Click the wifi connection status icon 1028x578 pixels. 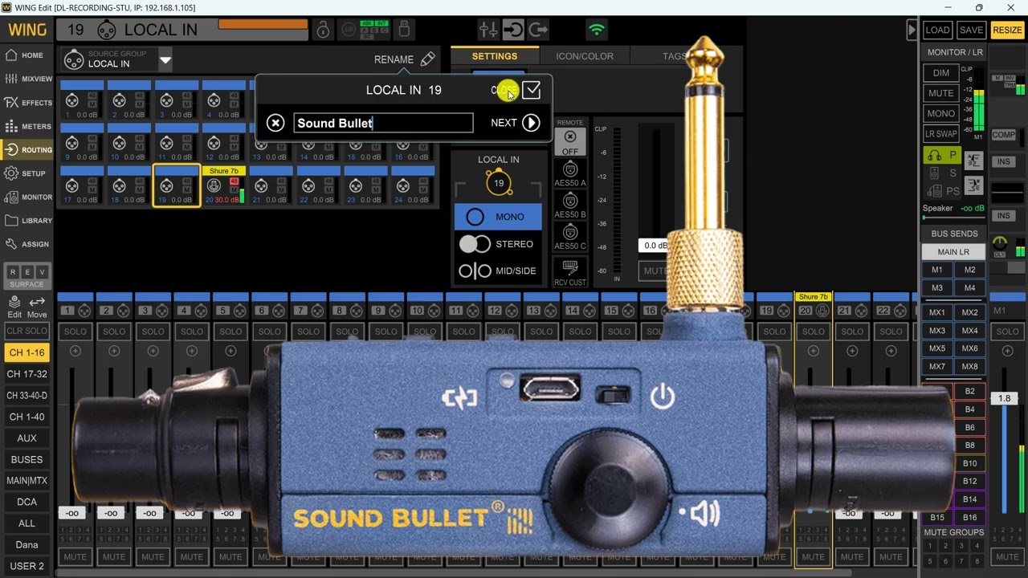pyautogui.click(x=597, y=30)
